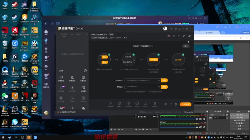Screen dimensions: 250x140
Task: Click the camera source icon in the bottom toolbar
Action: [119, 103]
